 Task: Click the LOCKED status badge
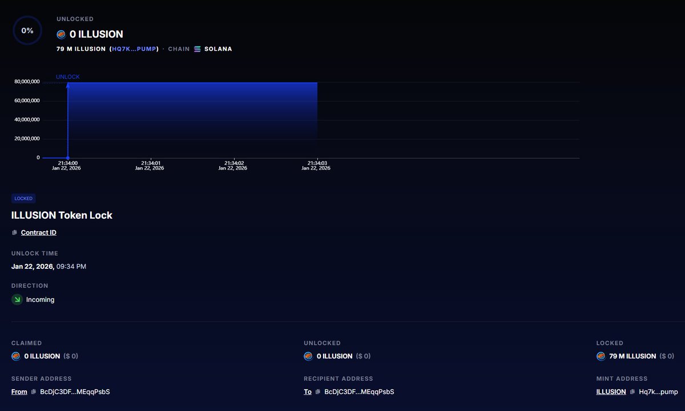pos(23,199)
